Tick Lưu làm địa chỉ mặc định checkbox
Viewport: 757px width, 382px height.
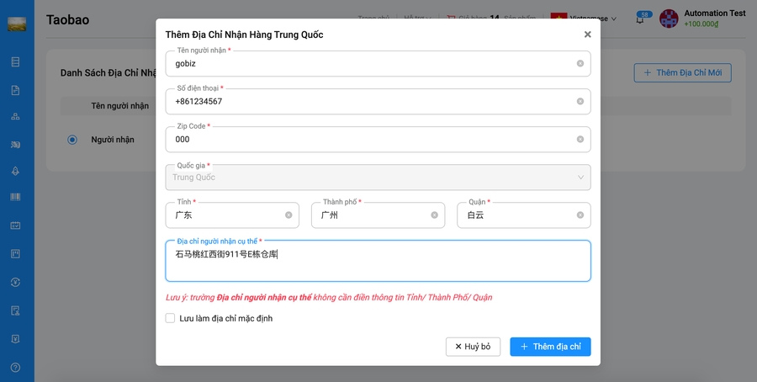[170, 318]
